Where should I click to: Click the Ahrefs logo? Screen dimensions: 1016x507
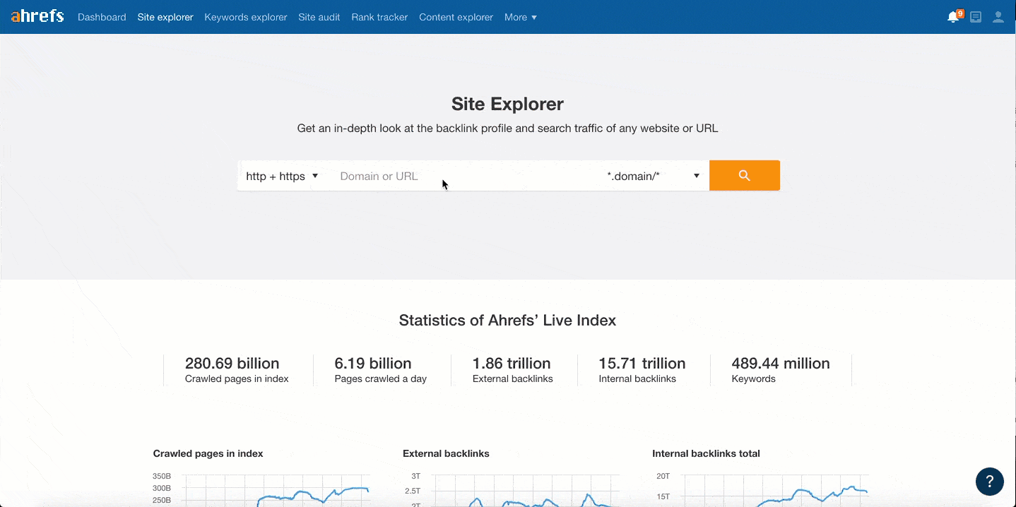(37, 16)
